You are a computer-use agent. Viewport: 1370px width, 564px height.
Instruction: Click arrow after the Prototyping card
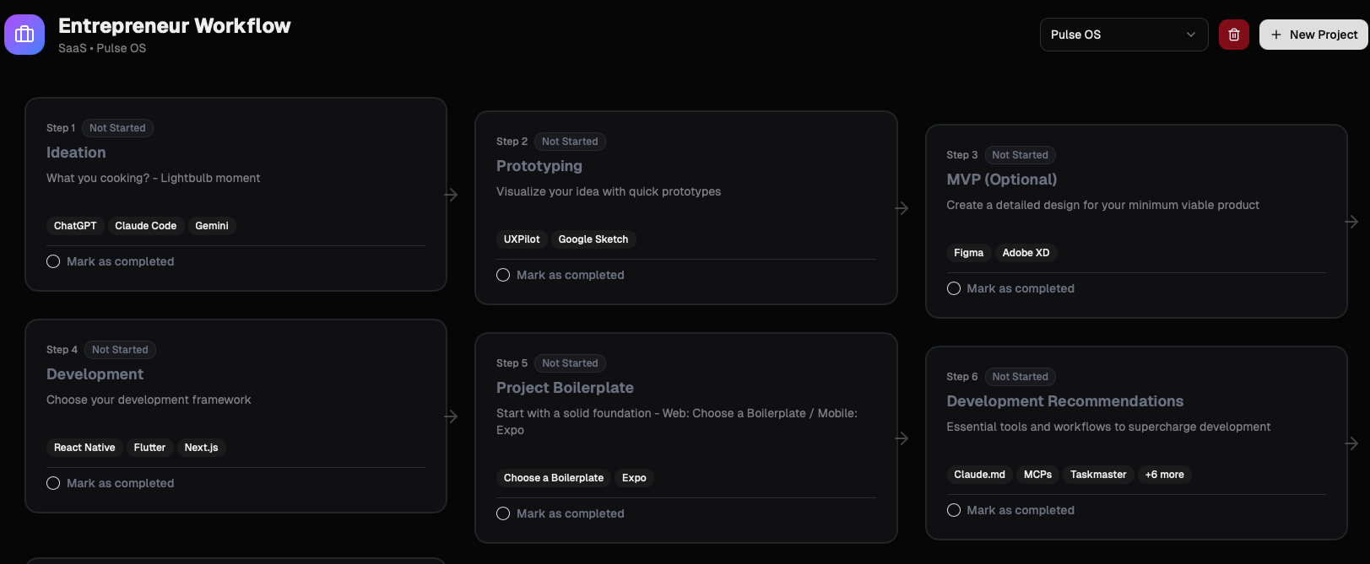pyautogui.click(x=902, y=208)
